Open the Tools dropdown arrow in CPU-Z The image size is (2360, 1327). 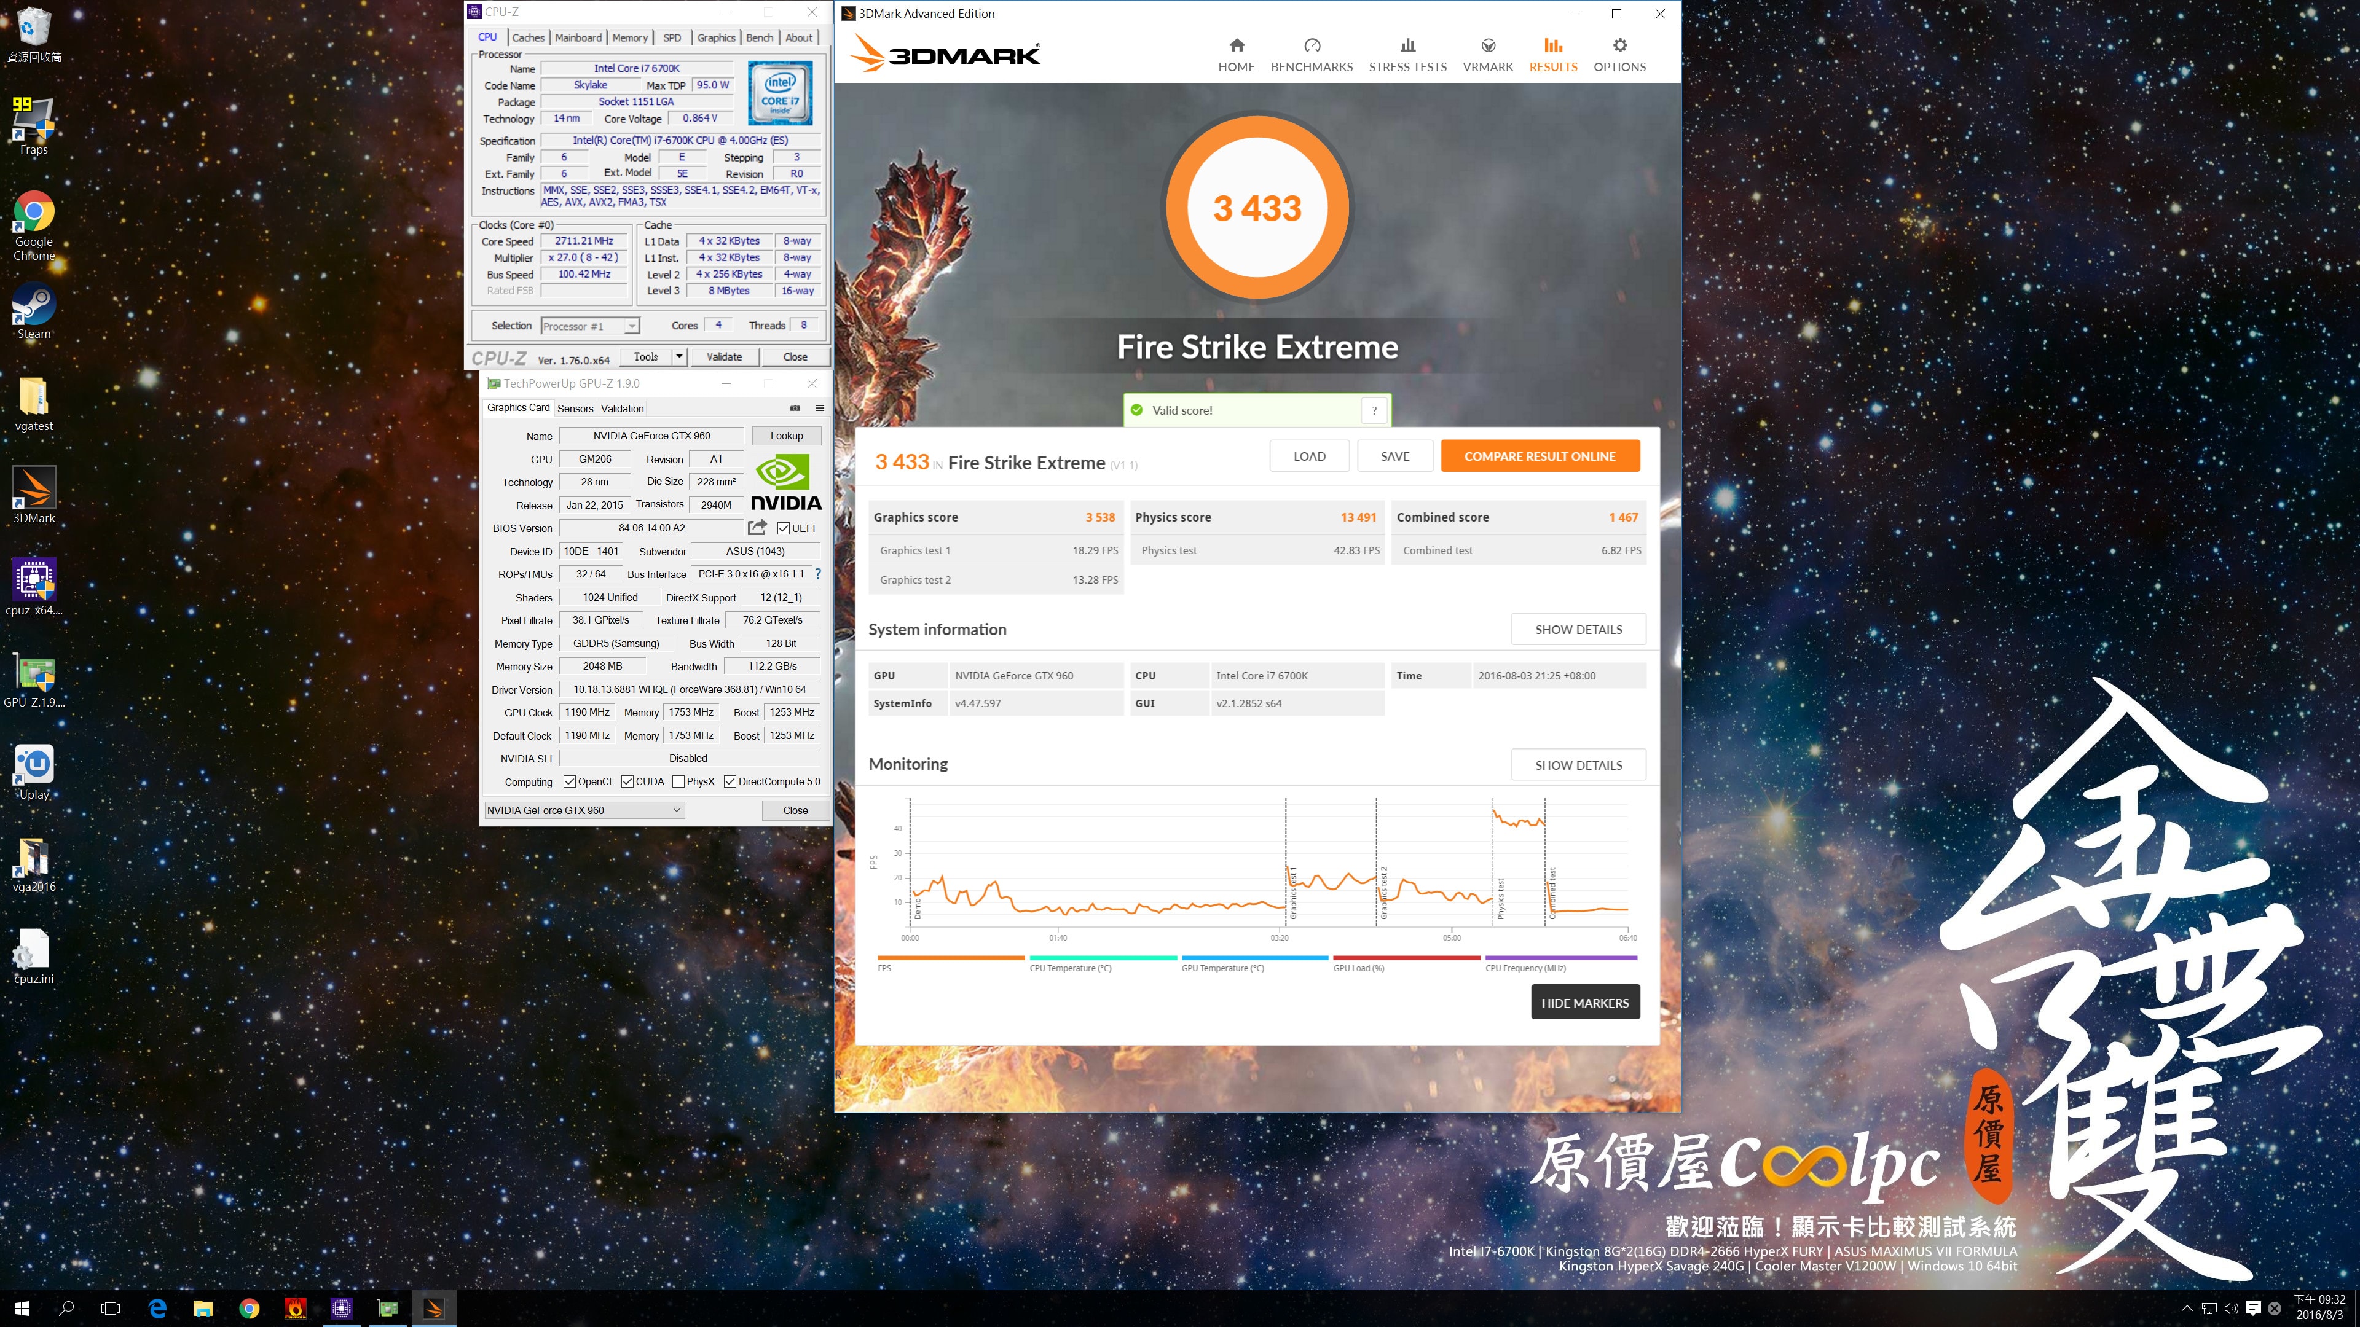pos(679,356)
